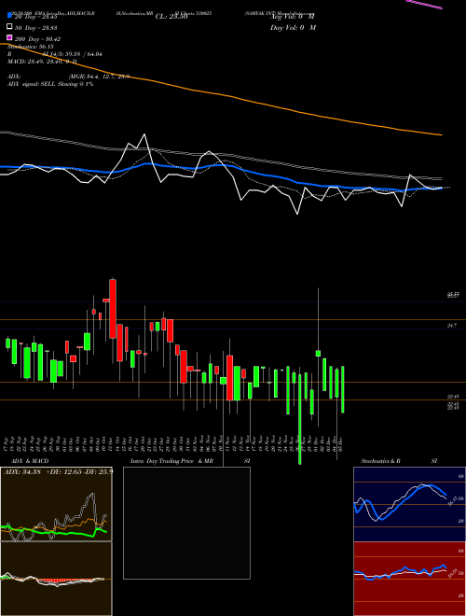Click the 'Intra Day Trading Price & MR' title
The width and height of the screenshot is (466, 616).
tap(171, 461)
